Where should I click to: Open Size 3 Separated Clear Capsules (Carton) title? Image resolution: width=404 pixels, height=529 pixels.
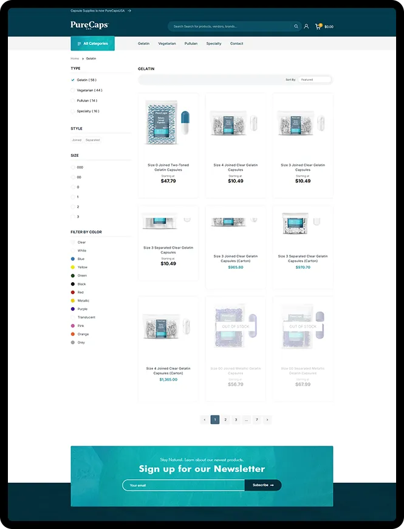tap(303, 258)
